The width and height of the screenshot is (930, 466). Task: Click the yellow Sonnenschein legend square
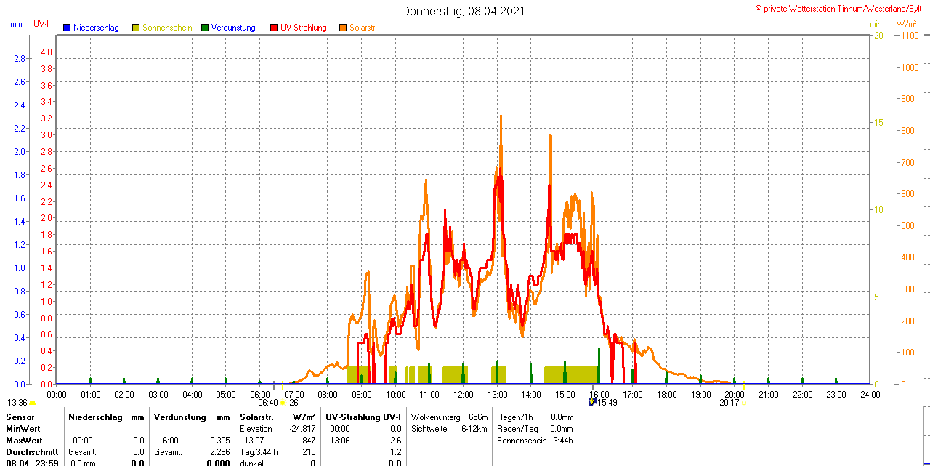click(x=136, y=28)
